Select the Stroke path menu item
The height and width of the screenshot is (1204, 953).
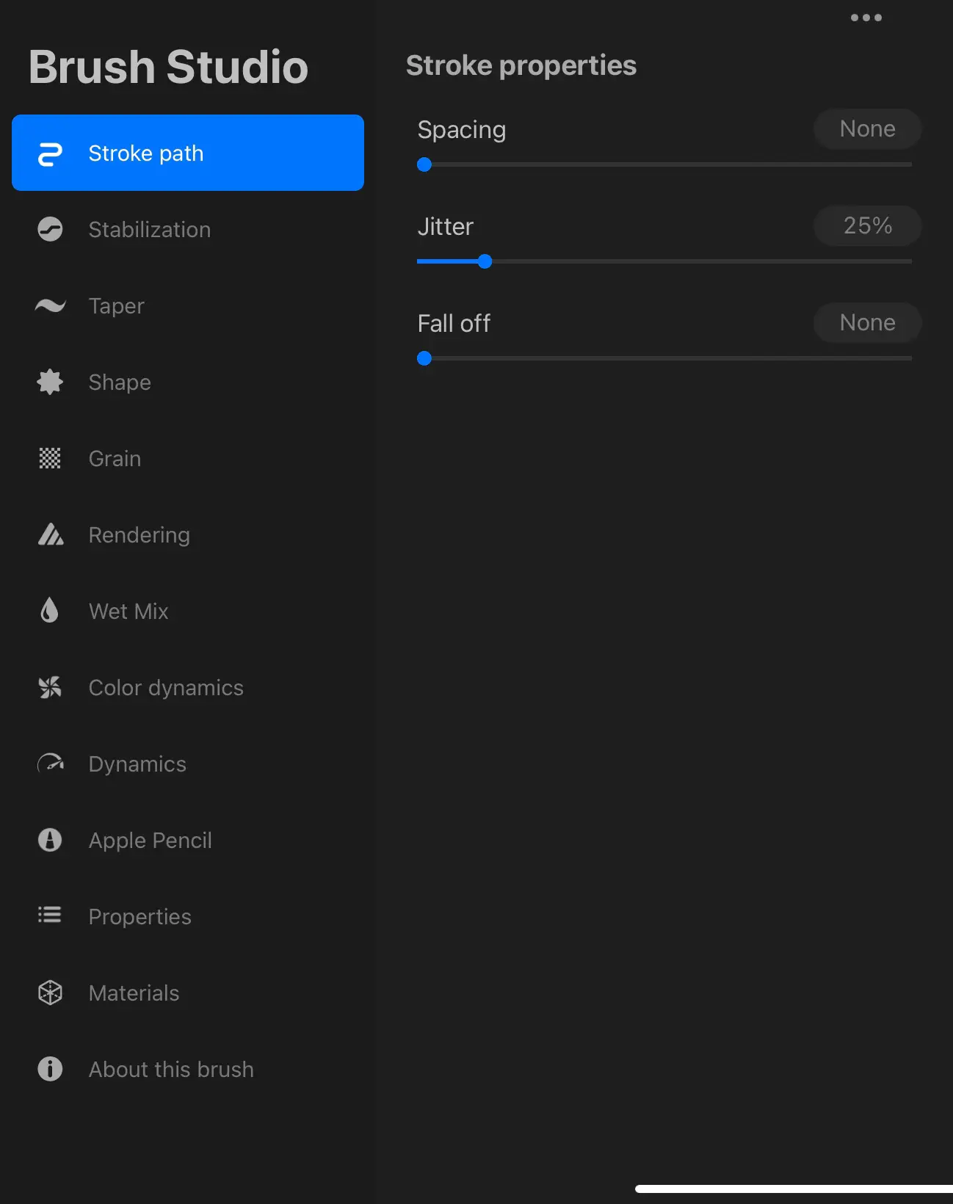click(x=188, y=153)
